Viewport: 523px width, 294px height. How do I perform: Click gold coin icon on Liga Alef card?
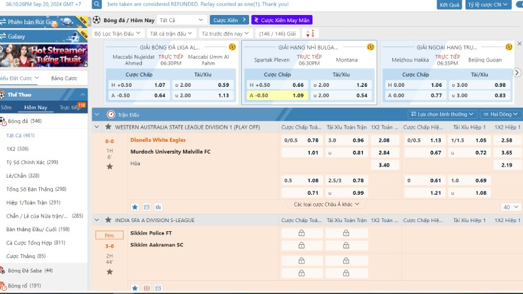(231, 47)
